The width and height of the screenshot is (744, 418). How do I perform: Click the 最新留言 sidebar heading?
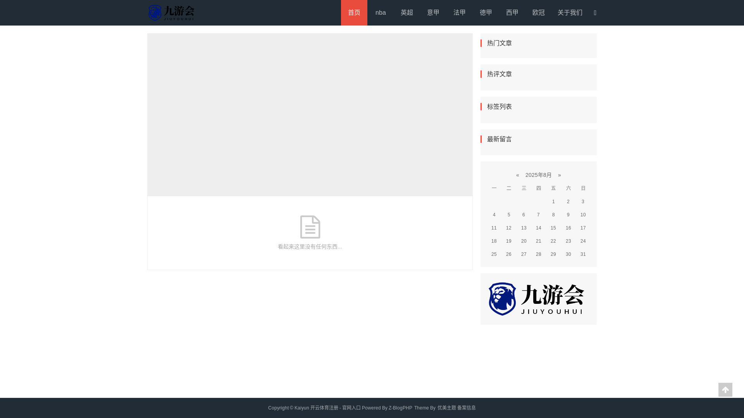pyautogui.click(x=499, y=139)
